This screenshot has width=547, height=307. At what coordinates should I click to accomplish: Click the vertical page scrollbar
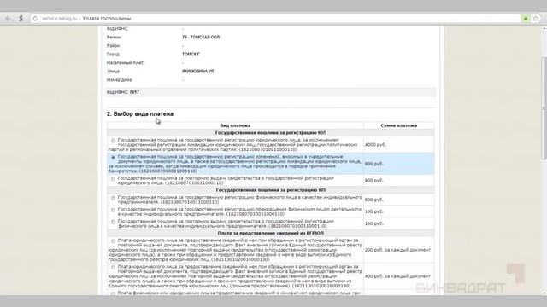click(544, 108)
